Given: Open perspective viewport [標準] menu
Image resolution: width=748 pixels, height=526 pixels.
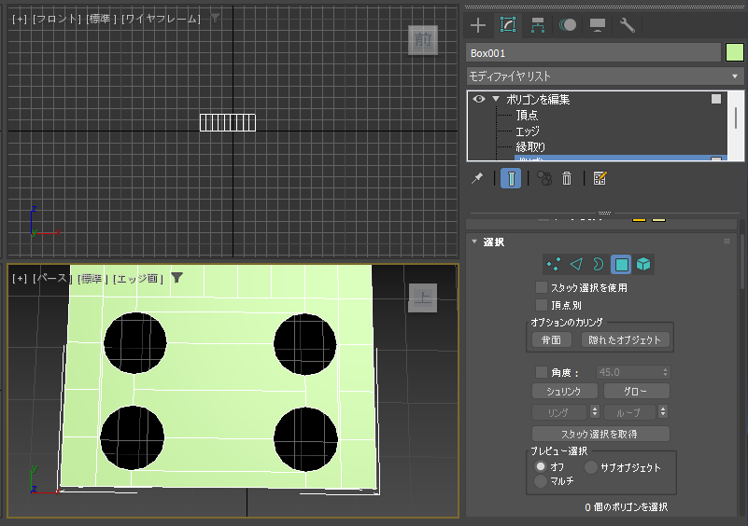Looking at the screenshot, I should coord(93,278).
